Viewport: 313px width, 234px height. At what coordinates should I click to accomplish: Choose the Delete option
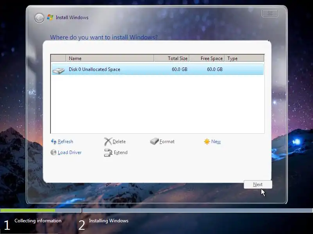point(119,142)
